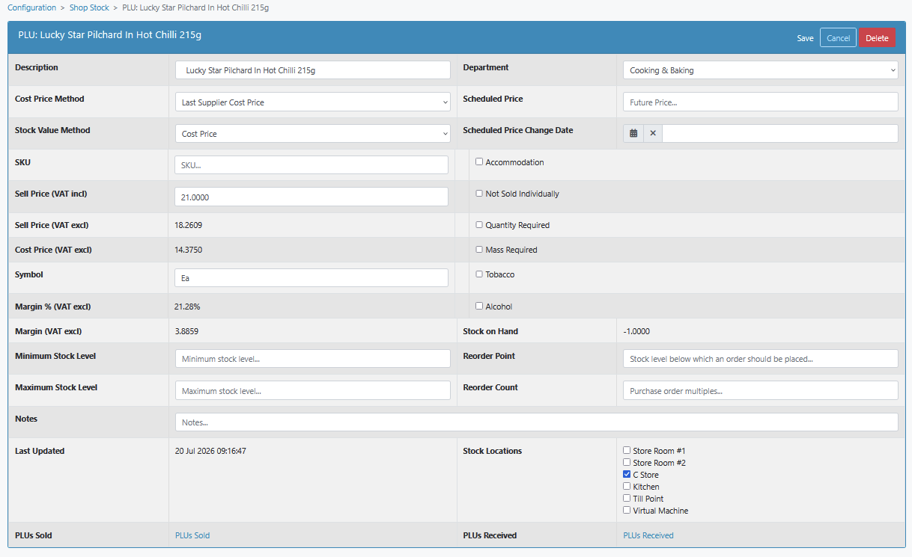Viewport: 912px width, 557px height.
Task: Save the PLU changes
Action: pyautogui.click(x=805, y=38)
